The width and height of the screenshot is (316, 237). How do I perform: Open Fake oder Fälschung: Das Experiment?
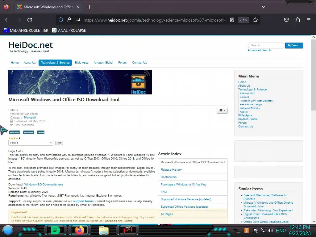pos(268,210)
